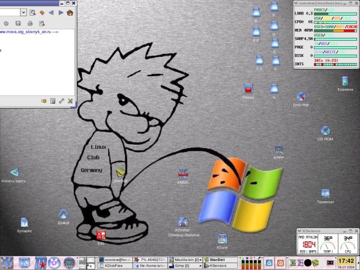This screenshot has width=360, height=270.
Task: Open the DVD-RW drive icon
Action: 301,97
